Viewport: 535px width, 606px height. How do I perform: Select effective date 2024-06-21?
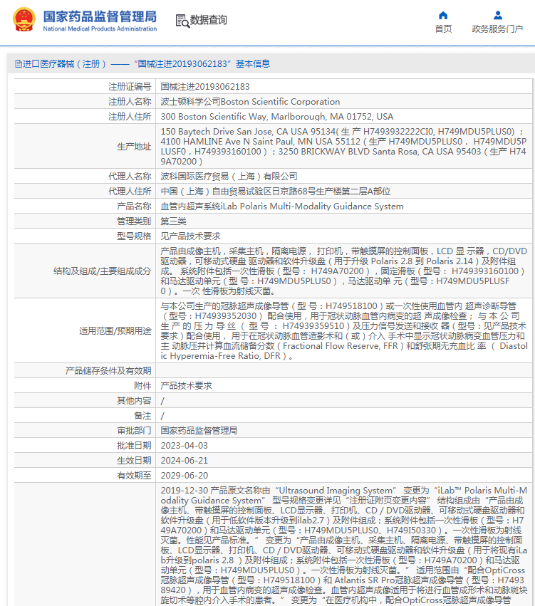pos(185,461)
